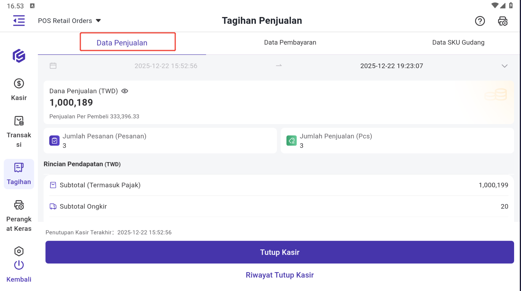Select Tagihan in the sidebar

click(19, 174)
